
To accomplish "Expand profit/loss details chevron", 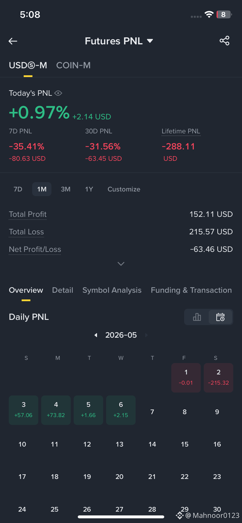I will (121, 264).
